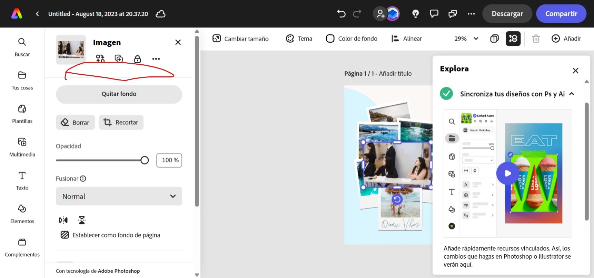Image resolution: width=594 pixels, height=278 pixels.
Task: Click the image thumbnail in Imagen panel
Action: (71, 50)
